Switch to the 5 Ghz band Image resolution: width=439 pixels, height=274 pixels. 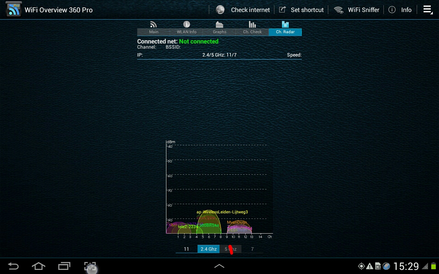pos(230,249)
